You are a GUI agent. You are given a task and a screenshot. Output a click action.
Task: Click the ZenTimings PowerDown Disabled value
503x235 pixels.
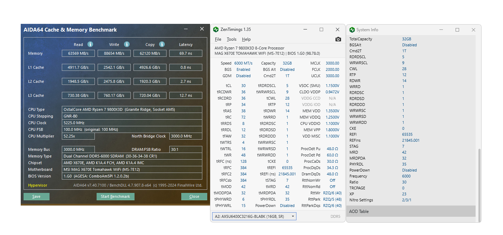[287, 206]
